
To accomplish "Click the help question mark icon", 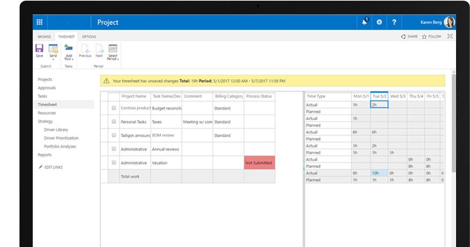I will [x=394, y=23].
